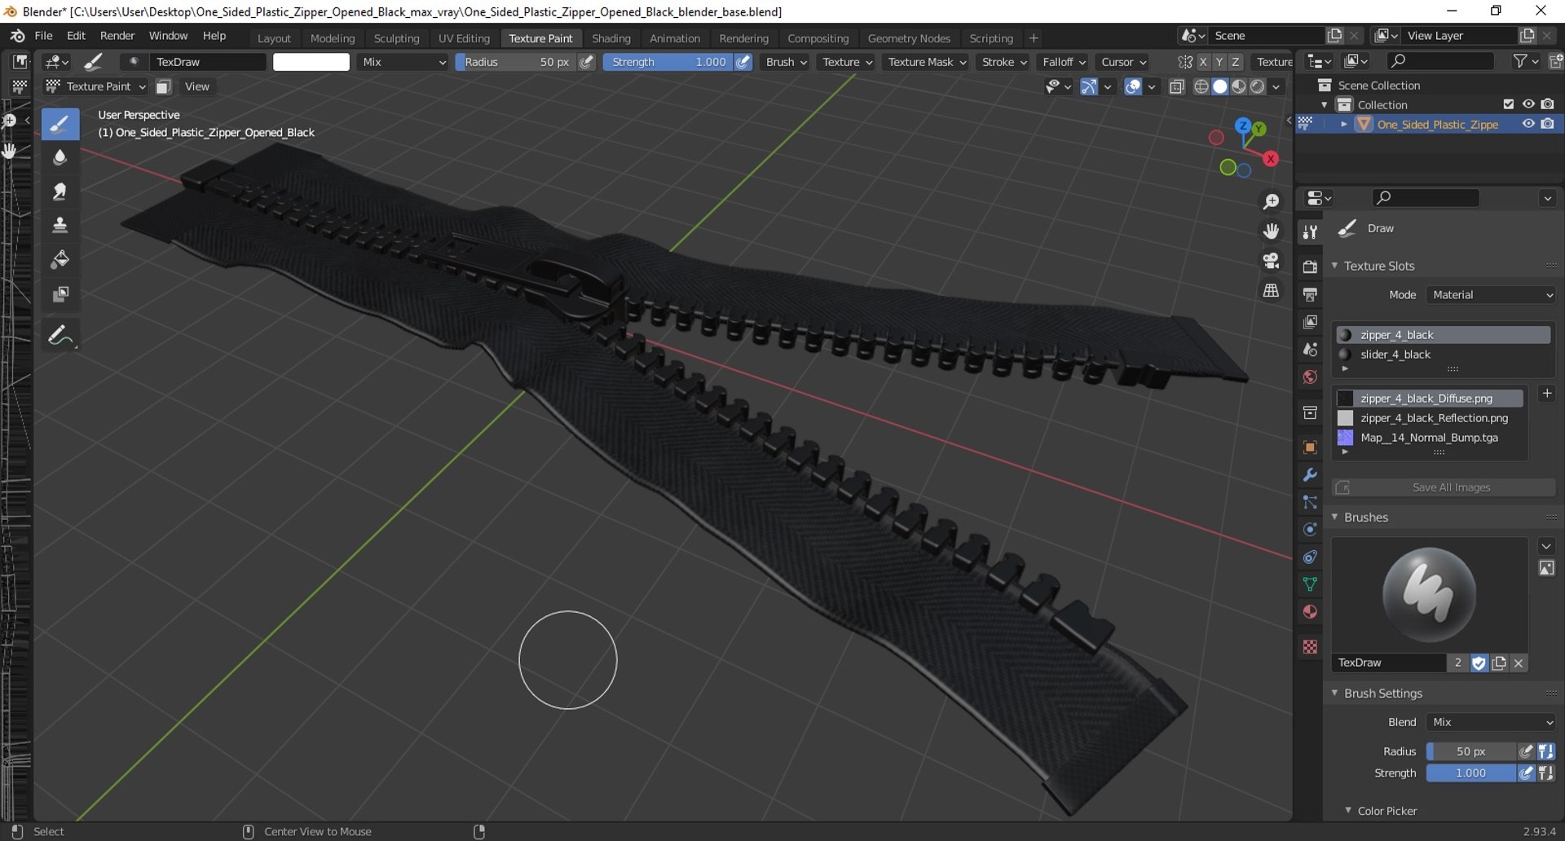1565x841 pixels.
Task: Open the Scene properties tab
Action: (x=1310, y=350)
